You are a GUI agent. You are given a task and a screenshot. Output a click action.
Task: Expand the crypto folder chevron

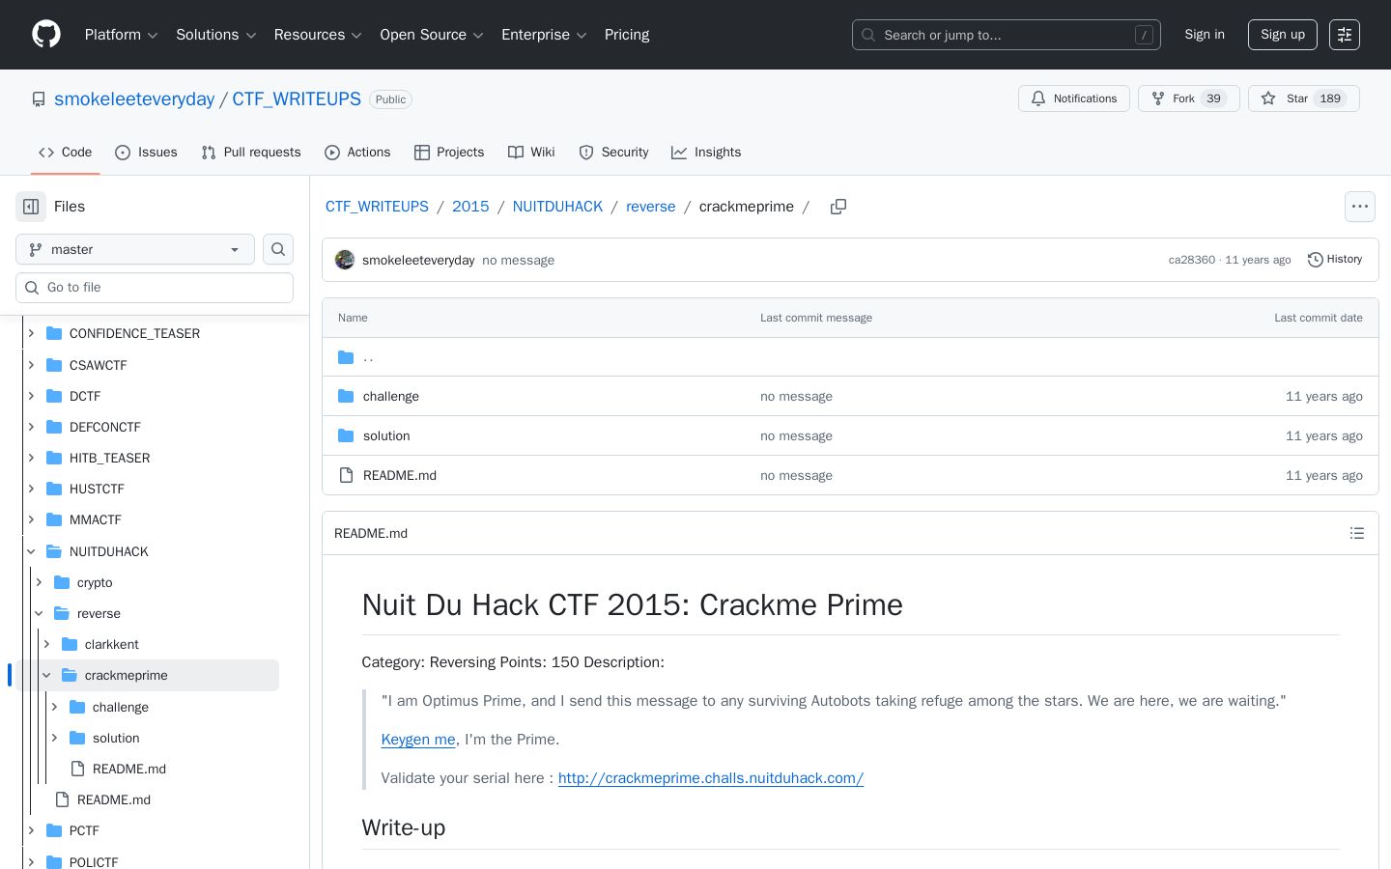click(x=39, y=582)
